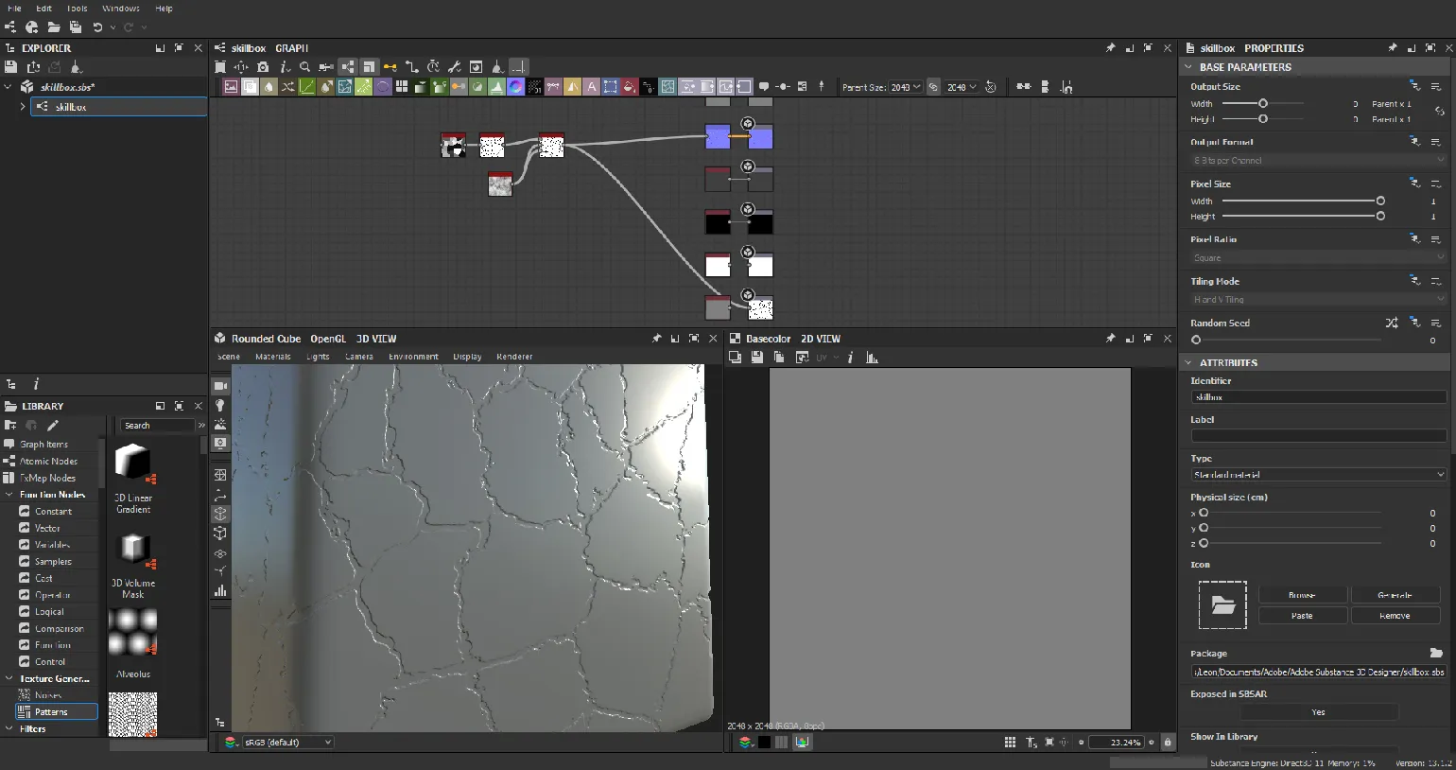Viewport: 1456px width, 770px height.
Task: Randomize the Random Seed with shuffle icon
Action: [x=1392, y=324]
